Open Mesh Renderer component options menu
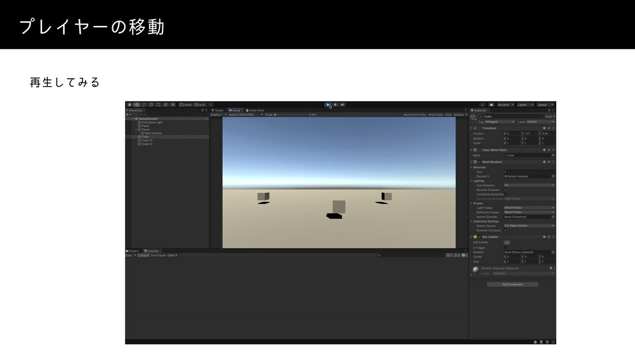Image resolution: width=635 pixels, height=357 pixels. pyautogui.click(x=553, y=162)
